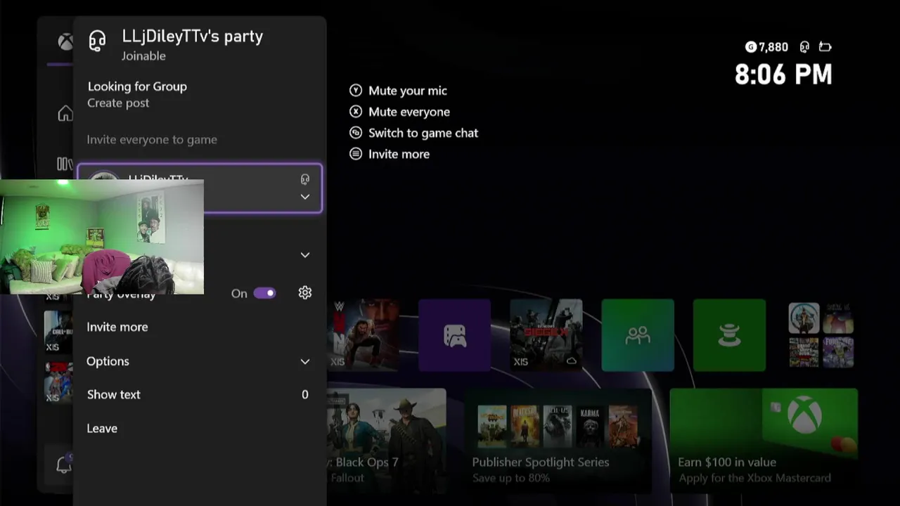Click the Y button icon for Mute your mic

356,91
